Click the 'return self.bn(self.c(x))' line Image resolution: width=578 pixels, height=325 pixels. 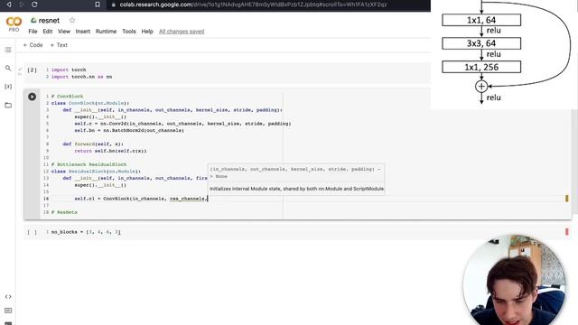coord(110,151)
